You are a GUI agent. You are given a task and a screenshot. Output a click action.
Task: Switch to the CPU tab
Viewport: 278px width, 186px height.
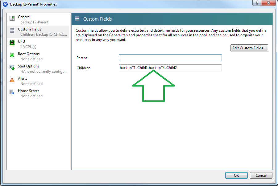coord(38,44)
